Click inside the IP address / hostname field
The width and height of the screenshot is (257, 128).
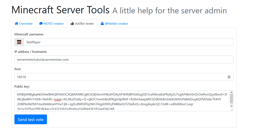click(x=124, y=60)
